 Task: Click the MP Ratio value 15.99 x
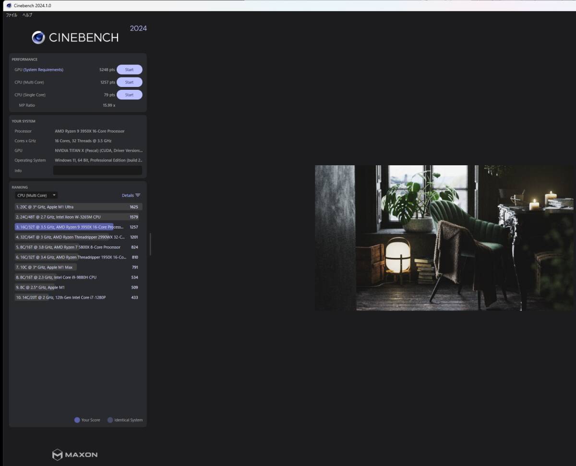[x=109, y=105]
